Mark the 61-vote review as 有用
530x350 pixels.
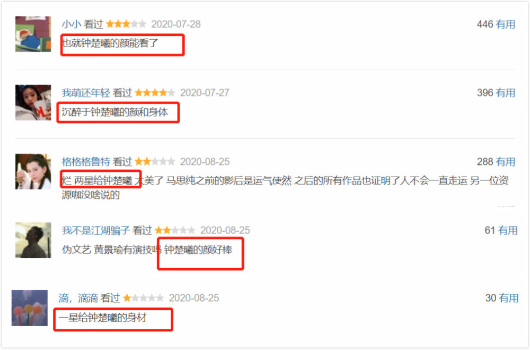[x=508, y=231]
